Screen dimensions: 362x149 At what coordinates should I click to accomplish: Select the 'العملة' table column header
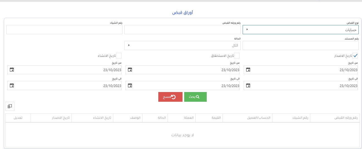[x=181, y=118]
